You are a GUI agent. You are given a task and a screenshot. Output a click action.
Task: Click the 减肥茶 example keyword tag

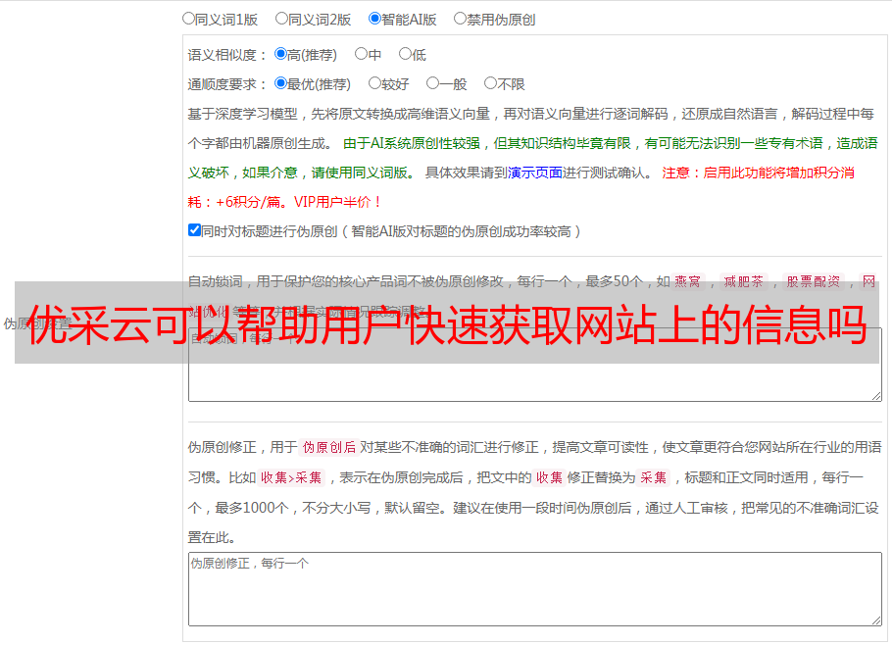[x=743, y=281]
